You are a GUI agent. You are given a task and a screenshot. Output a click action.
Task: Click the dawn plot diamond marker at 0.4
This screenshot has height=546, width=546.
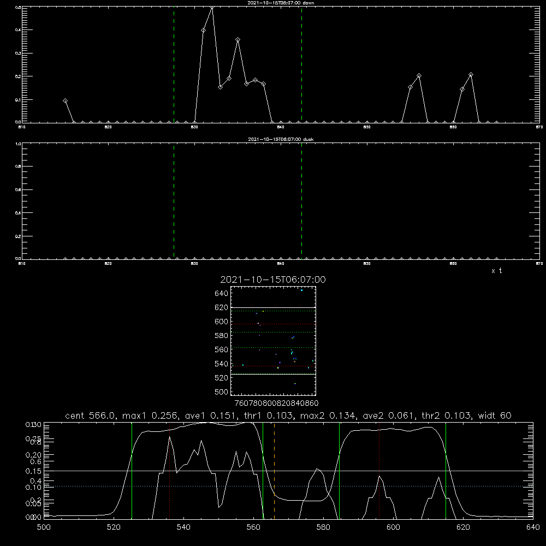coord(203,30)
